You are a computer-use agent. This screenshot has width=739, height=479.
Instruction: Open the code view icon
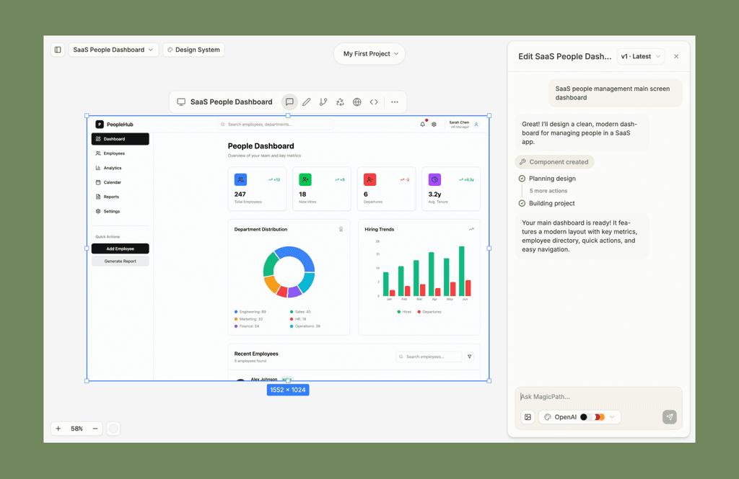click(x=374, y=102)
